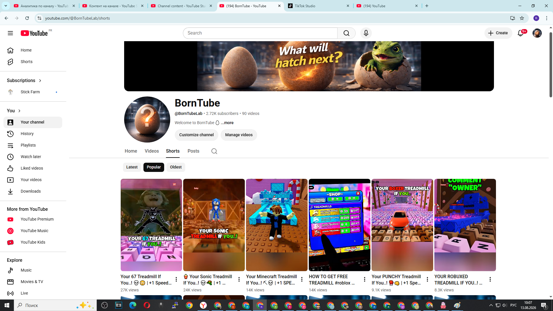Click the search magnifier button
This screenshot has height=311, width=553.
346,33
